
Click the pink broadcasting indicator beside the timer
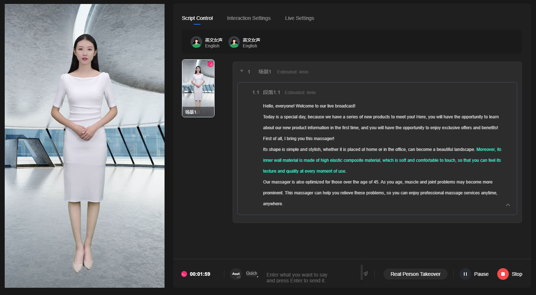[184, 274]
